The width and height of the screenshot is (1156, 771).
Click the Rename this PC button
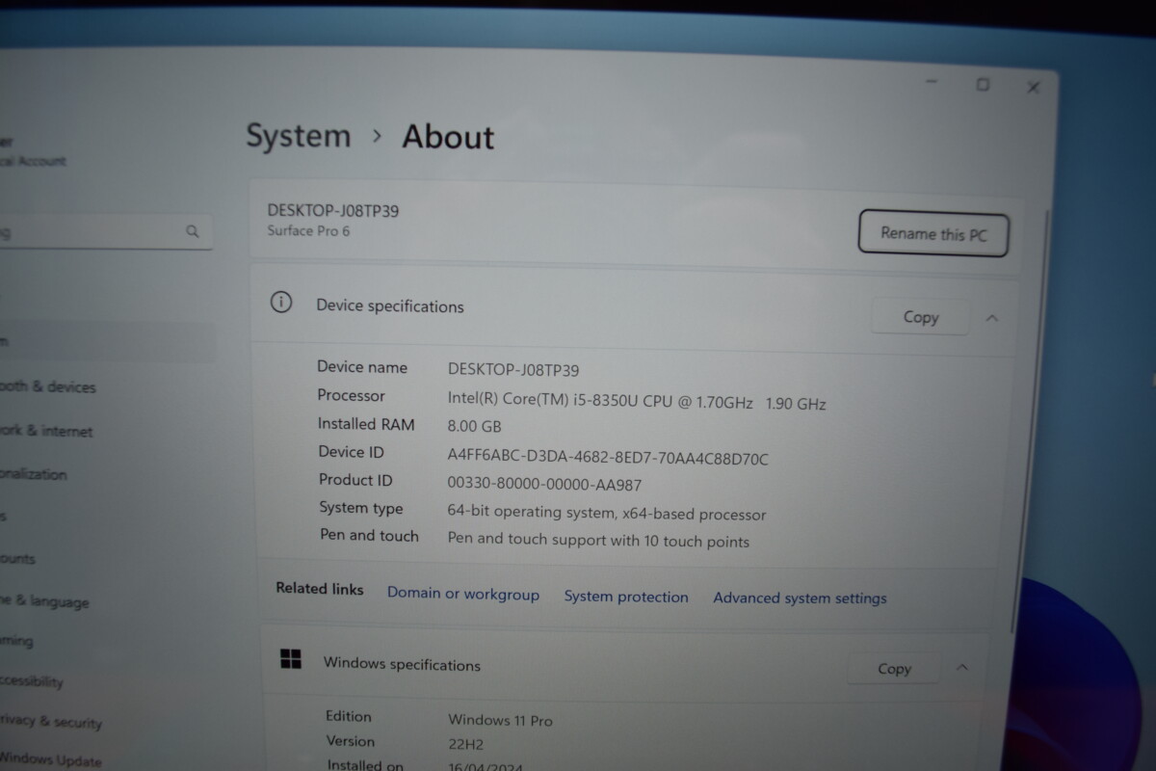pyautogui.click(x=933, y=234)
